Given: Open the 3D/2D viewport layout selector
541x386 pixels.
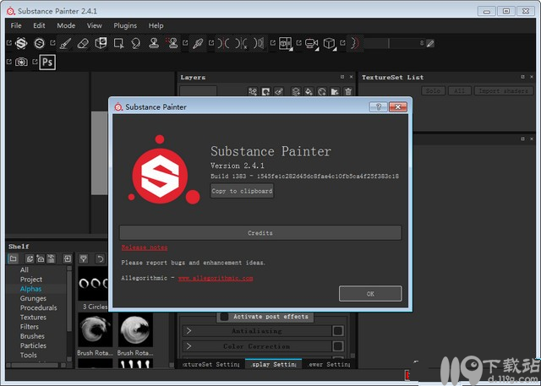Looking at the screenshot, I should coord(286,44).
